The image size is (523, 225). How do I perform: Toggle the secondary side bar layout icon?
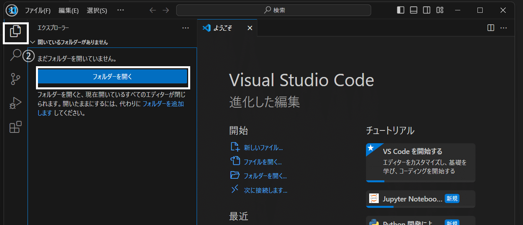(x=427, y=10)
